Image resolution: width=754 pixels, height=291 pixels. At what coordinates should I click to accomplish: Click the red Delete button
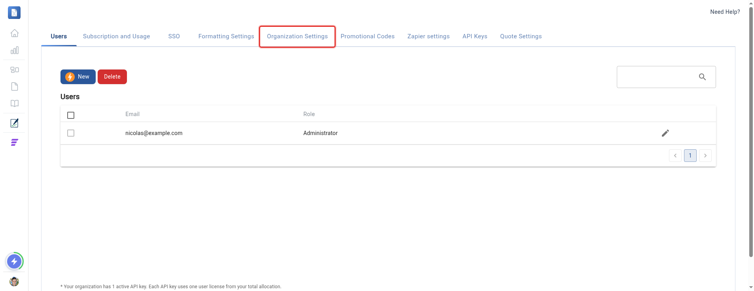click(112, 77)
